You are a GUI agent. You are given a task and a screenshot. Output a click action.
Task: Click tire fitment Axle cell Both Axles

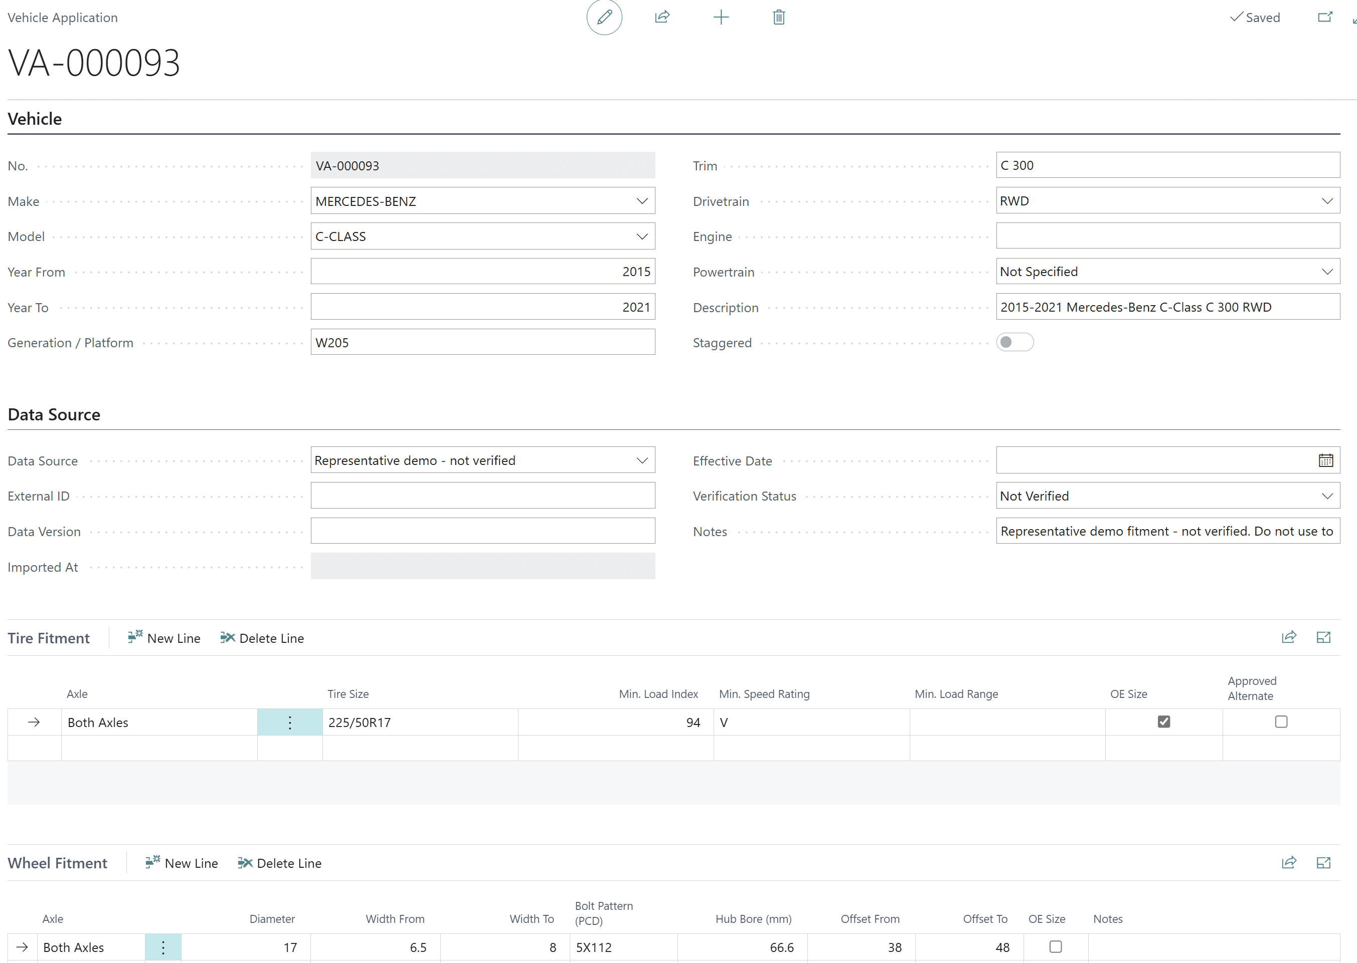pyautogui.click(x=159, y=723)
